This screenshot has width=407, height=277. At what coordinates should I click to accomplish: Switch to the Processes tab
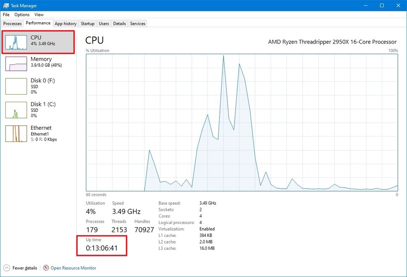[12, 23]
